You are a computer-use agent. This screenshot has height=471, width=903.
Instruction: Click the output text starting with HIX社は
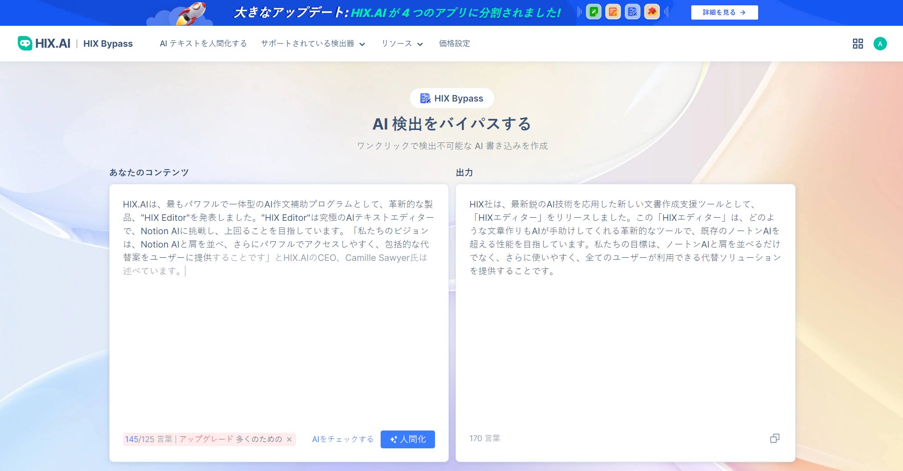pos(625,237)
